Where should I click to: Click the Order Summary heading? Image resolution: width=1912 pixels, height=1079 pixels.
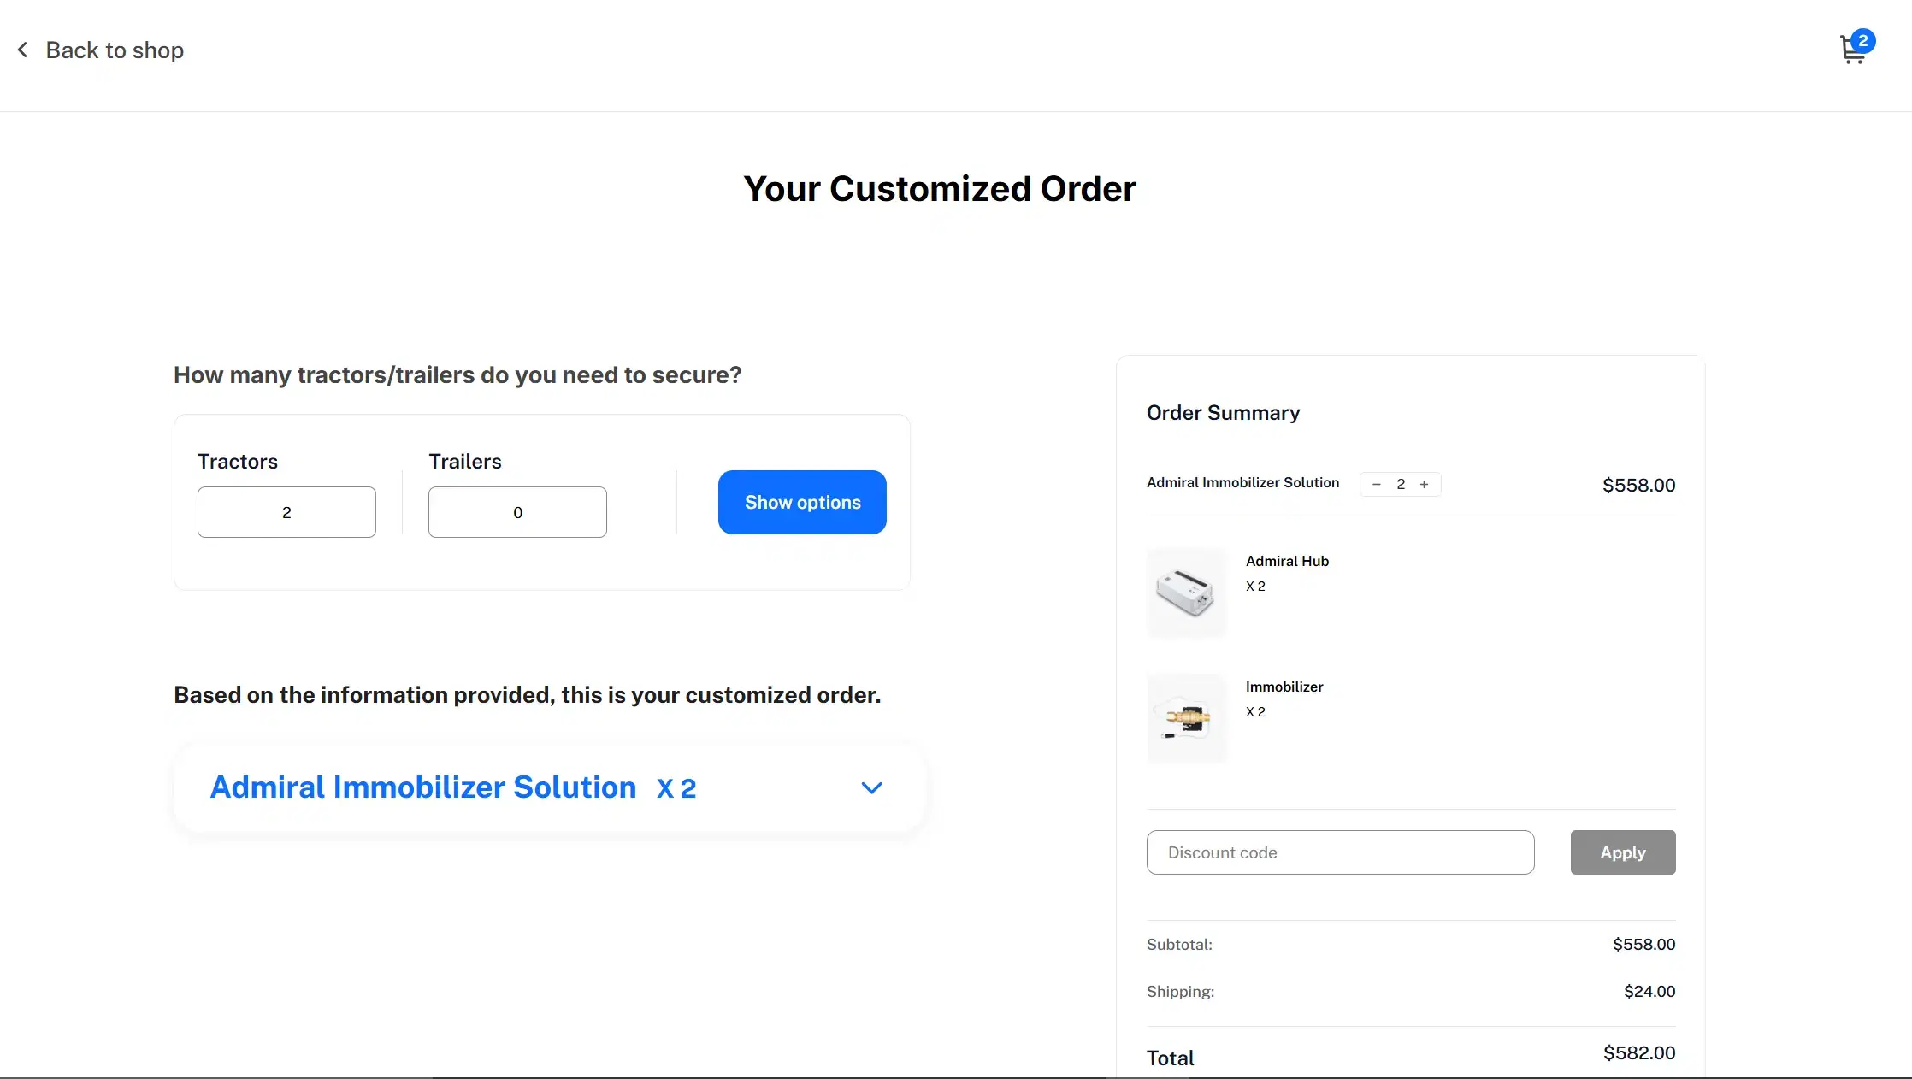(1223, 413)
